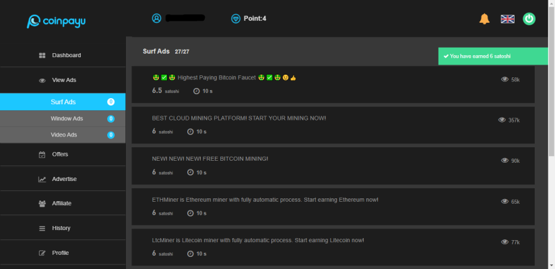Click the Profile edit icon

pyautogui.click(x=42, y=253)
